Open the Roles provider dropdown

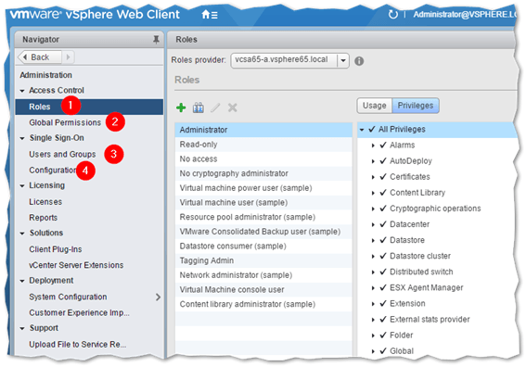pyautogui.click(x=343, y=60)
